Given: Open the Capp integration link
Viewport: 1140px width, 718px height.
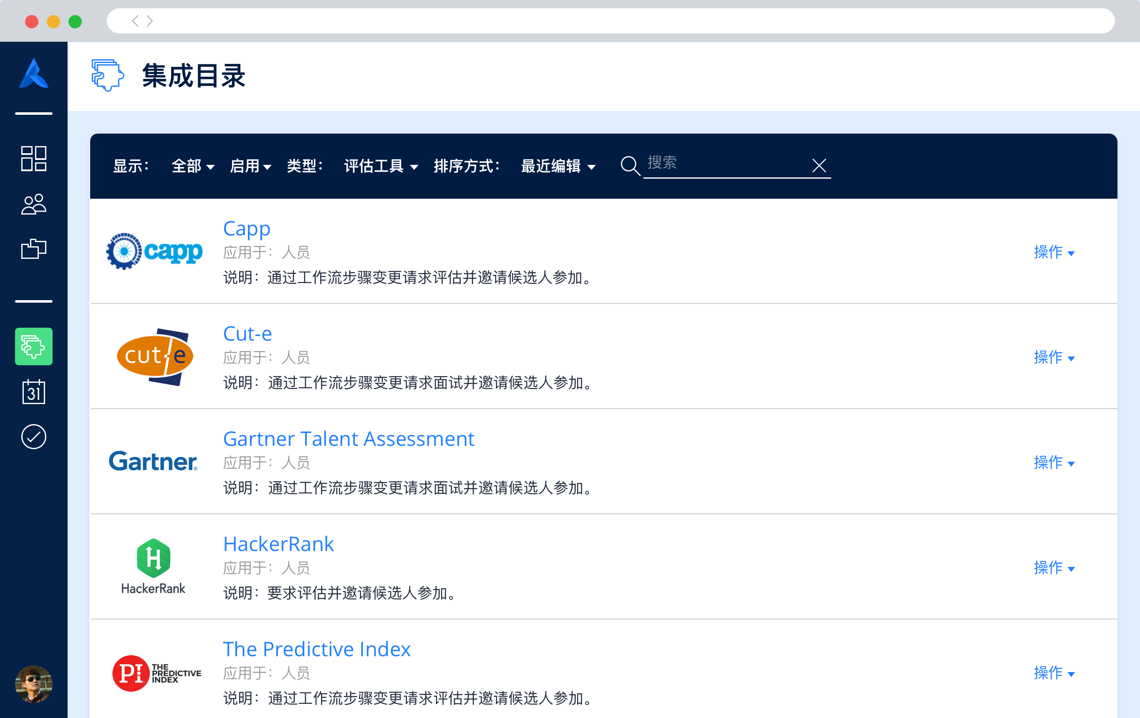Looking at the screenshot, I should (x=247, y=229).
